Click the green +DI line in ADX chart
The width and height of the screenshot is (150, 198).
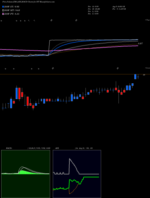(x=91, y=177)
